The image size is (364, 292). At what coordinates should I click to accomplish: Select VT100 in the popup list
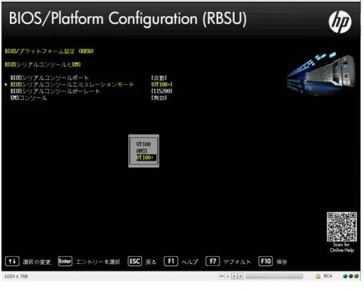point(143,144)
